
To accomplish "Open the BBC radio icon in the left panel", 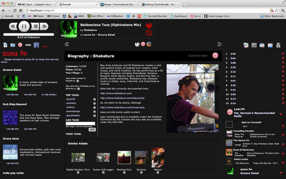I will pos(28,45).
